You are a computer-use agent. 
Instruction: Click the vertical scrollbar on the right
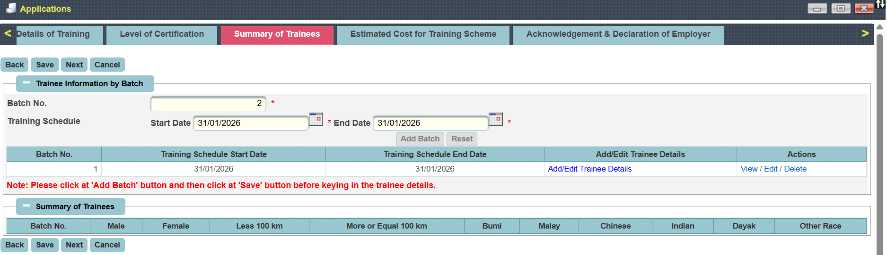(x=879, y=141)
